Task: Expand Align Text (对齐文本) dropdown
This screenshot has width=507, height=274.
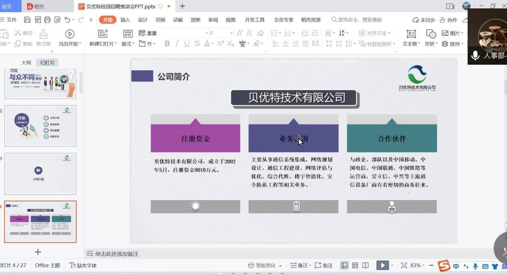Action: tap(374, 33)
